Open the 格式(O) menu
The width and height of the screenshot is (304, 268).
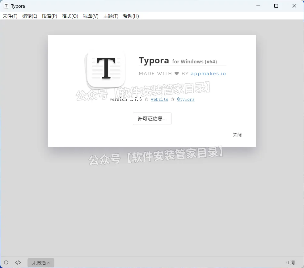[x=70, y=16]
